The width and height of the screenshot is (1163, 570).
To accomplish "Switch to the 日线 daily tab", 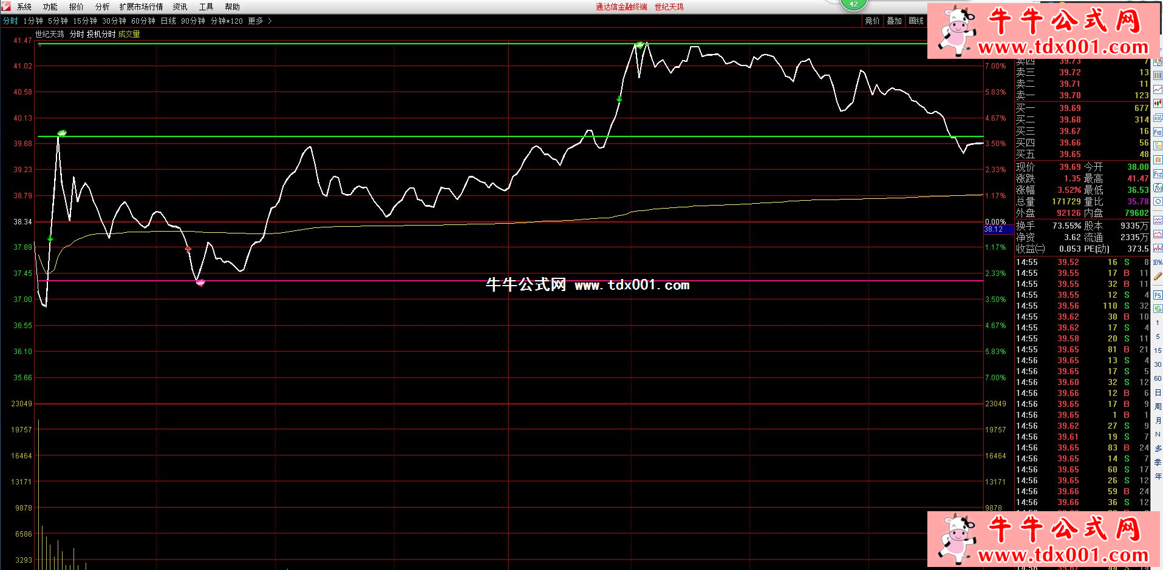I will click(168, 21).
